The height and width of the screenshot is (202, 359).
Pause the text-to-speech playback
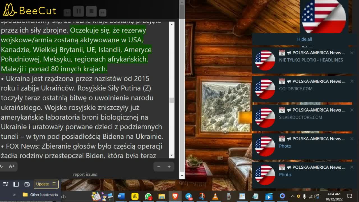point(79,11)
